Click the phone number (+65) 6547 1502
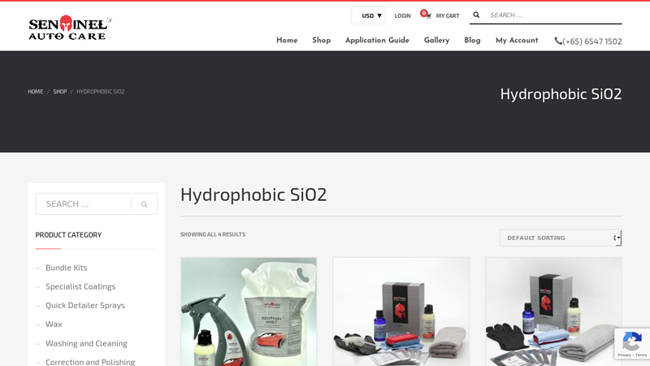Viewport: 650px width, 366px height. (x=592, y=41)
